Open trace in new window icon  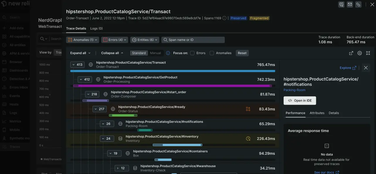[351, 53]
